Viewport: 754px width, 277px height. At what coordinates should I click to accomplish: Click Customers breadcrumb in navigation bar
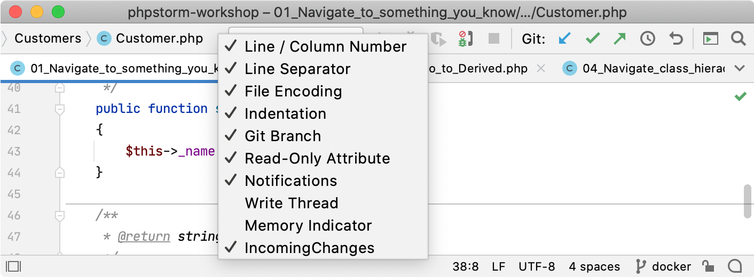[48, 38]
